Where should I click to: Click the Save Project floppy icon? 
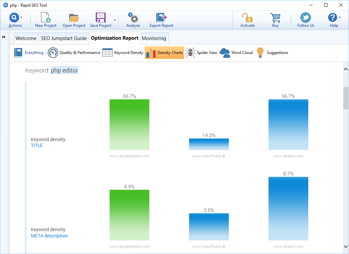click(x=100, y=18)
